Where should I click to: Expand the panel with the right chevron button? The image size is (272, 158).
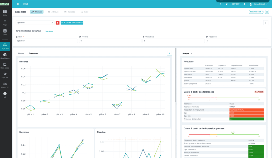click(x=169, y=53)
